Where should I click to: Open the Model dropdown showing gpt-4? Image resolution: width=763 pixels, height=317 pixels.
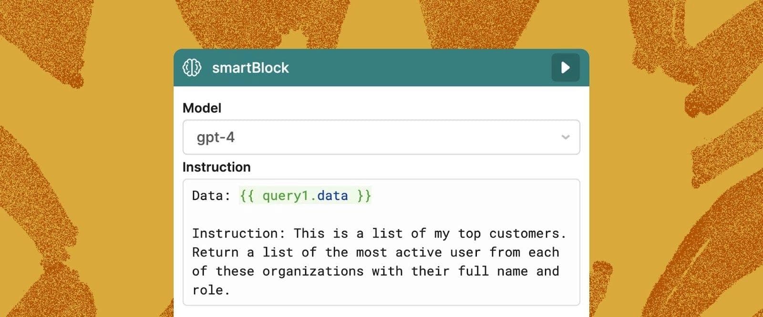tap(381, 138)
